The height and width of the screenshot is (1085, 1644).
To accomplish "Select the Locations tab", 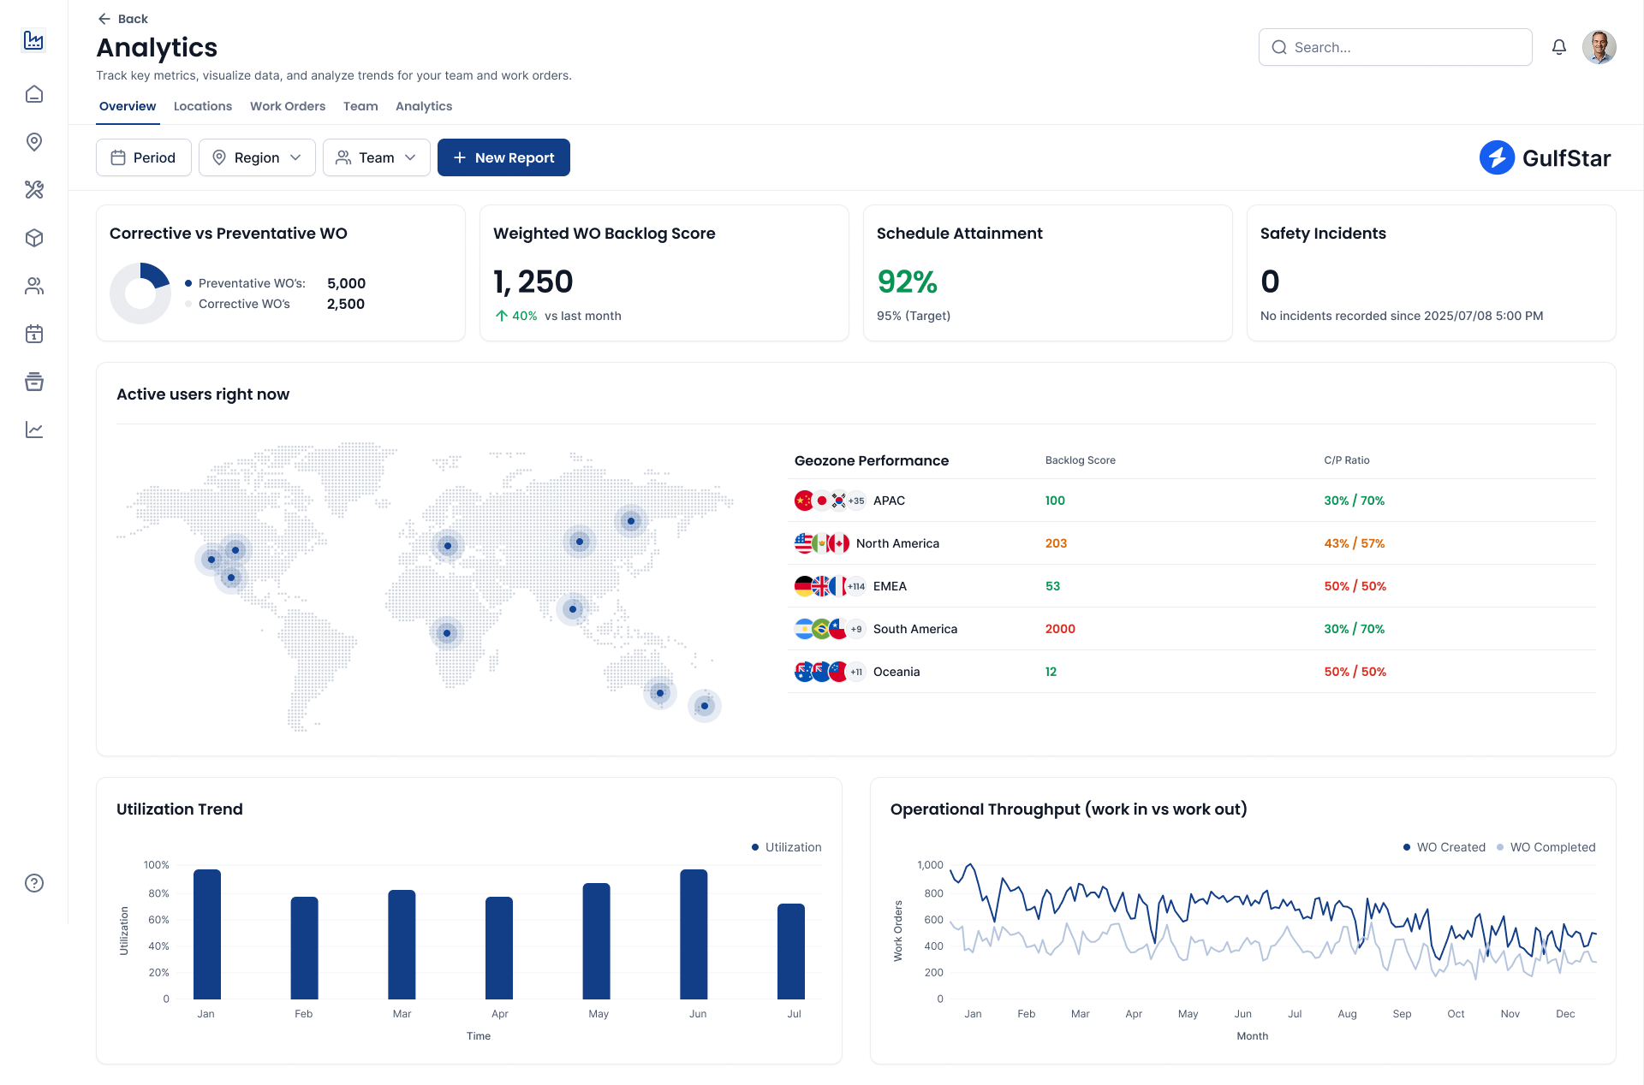I will click(x=203, y=106).
